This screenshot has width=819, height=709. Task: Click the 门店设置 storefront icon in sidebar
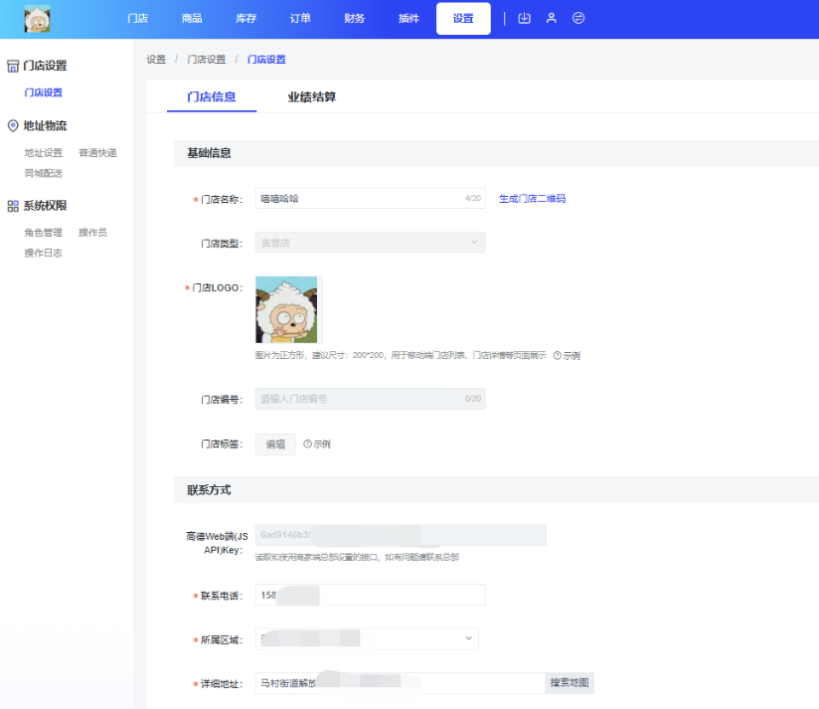pos(13,66)
